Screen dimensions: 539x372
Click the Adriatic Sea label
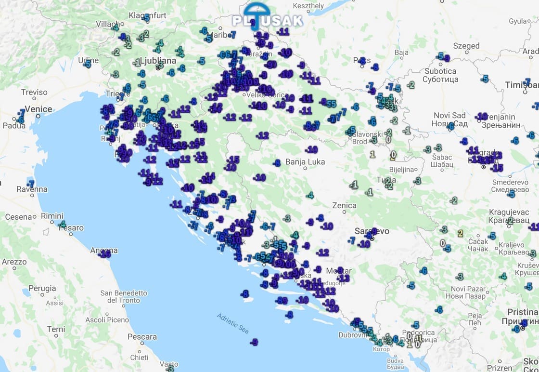(x=233, y=323)
